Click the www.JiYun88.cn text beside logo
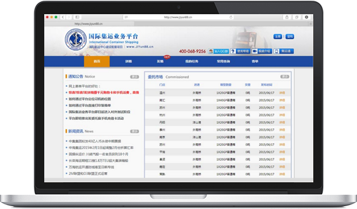Screen dimensions: 357x209 click(x=140, y=47)
